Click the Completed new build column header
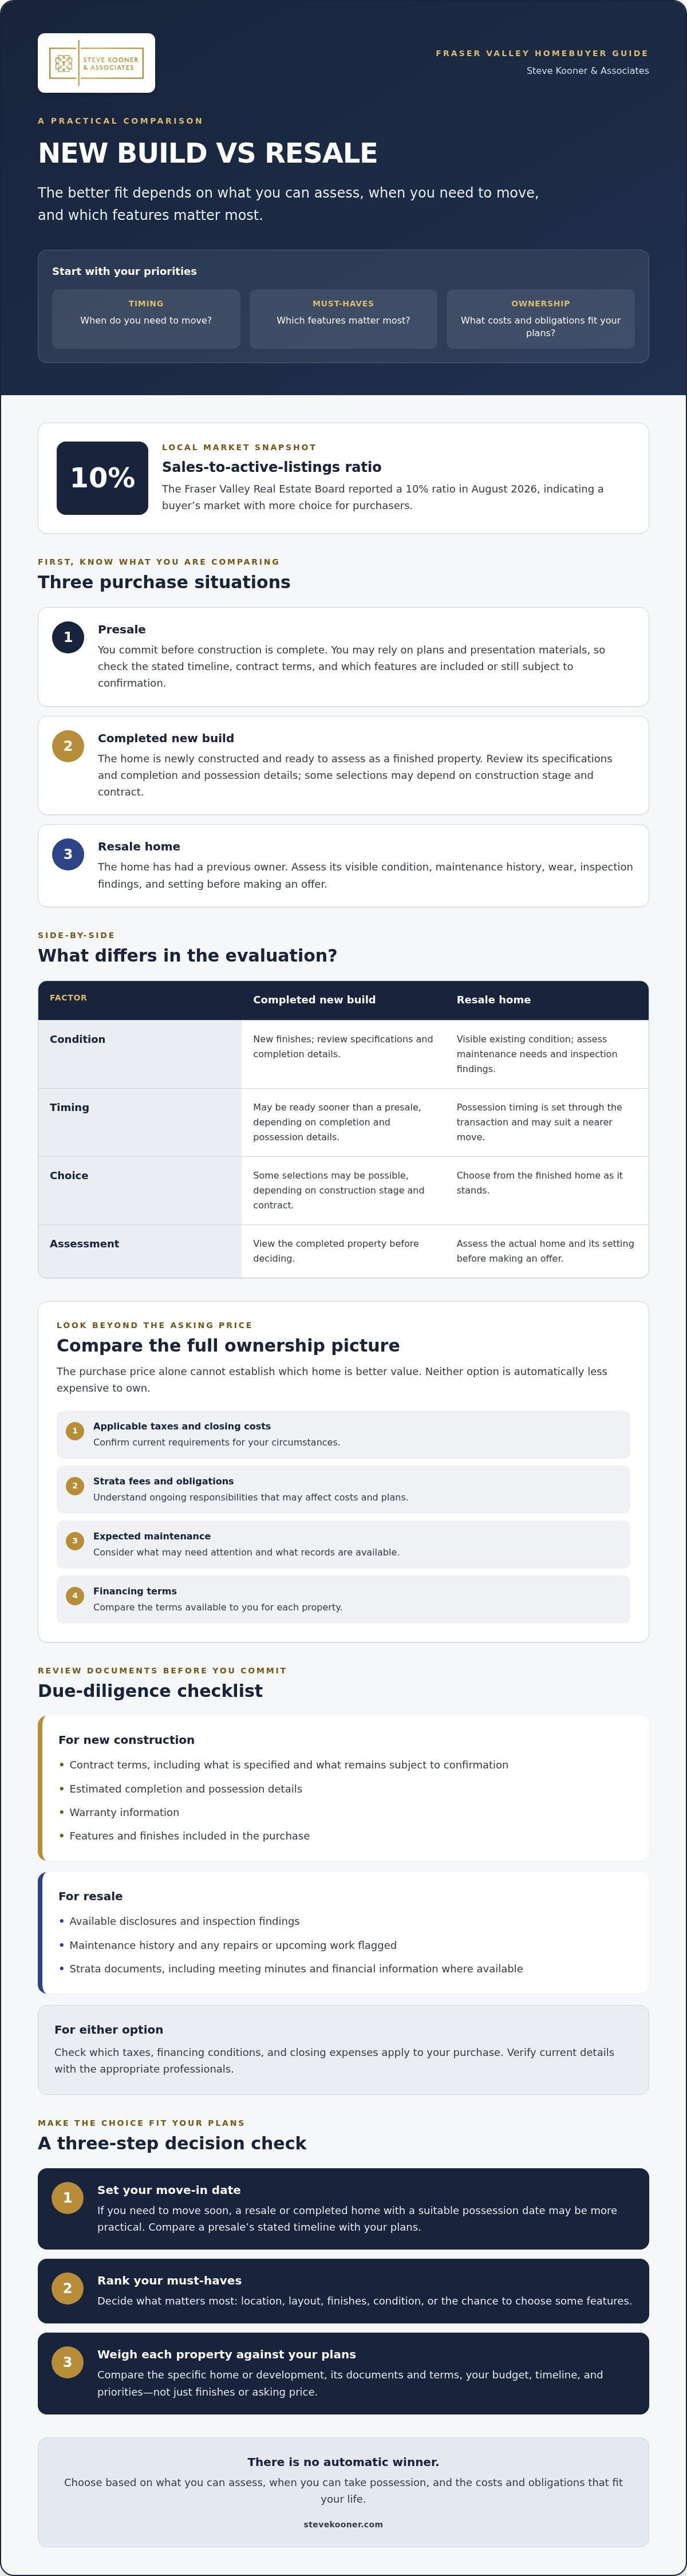The image size is (687, 2576). 314,1000
